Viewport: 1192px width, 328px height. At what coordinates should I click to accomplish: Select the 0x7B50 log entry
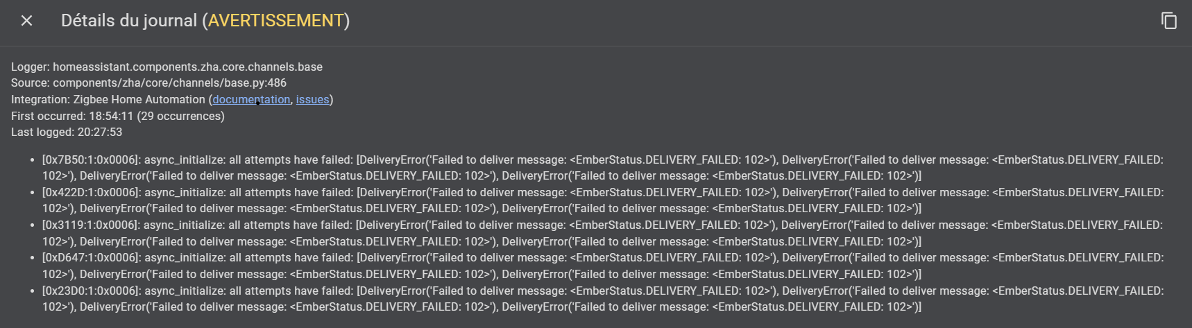[x=602, y=168]
